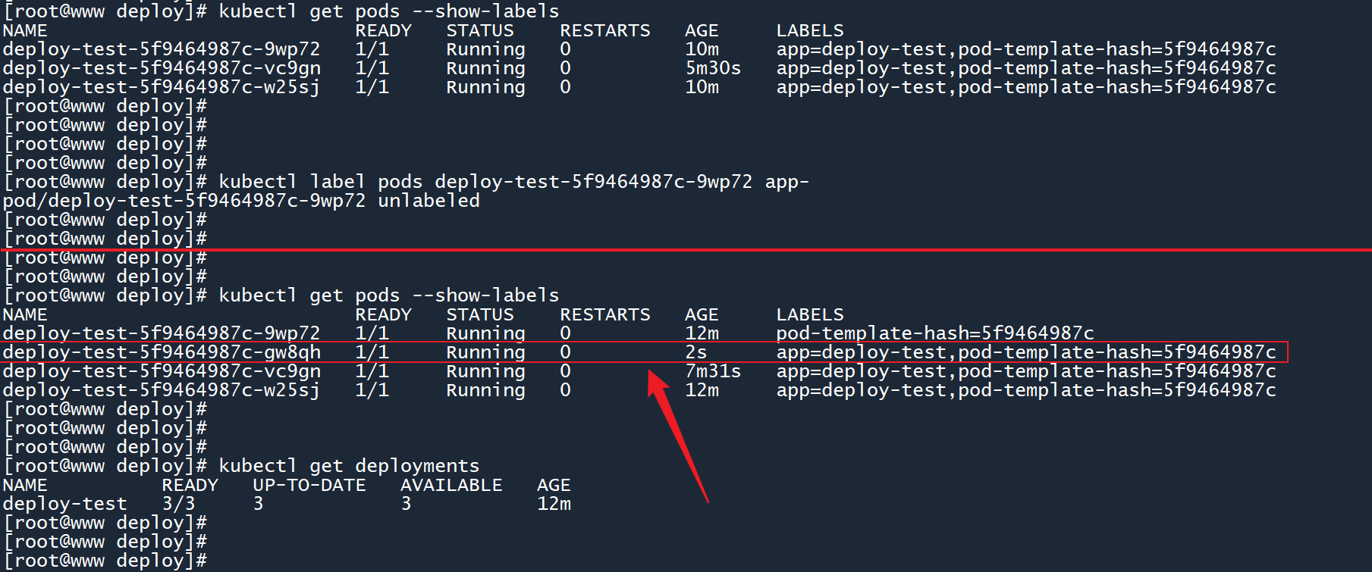Click the last shell prompt at the bottom
Image resolution: width=1372 pixels, height=572 pixels.
point(105,561)
